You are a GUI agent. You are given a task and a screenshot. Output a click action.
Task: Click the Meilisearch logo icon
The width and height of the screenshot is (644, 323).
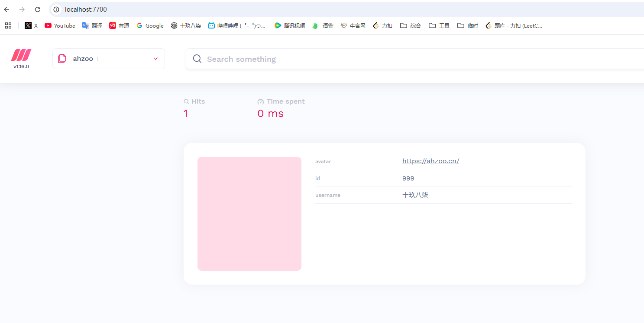pyautogui.click(x=21, y=55)
